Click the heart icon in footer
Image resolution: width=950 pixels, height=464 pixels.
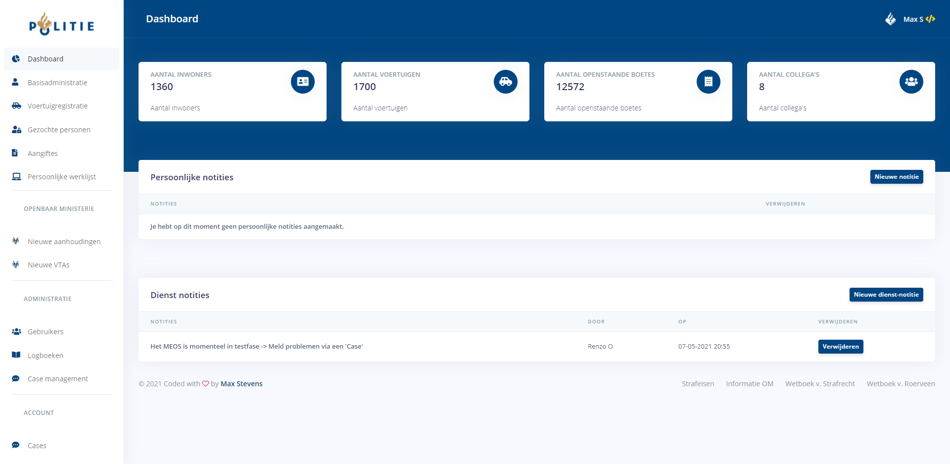click(205, 384)
